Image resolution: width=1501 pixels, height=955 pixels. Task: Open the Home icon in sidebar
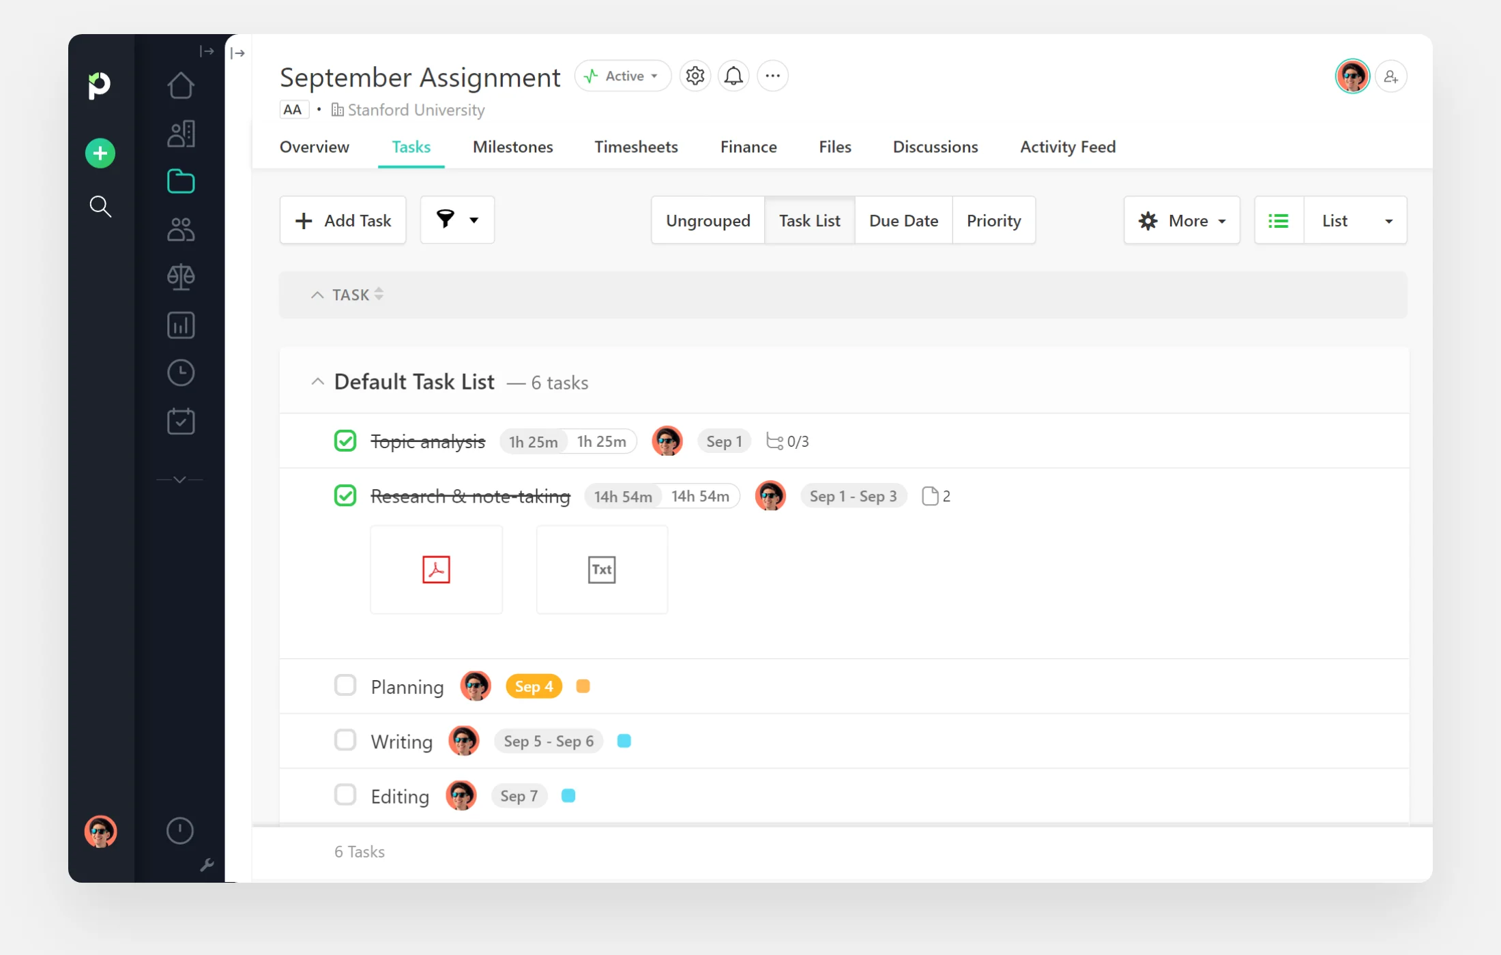180,86
